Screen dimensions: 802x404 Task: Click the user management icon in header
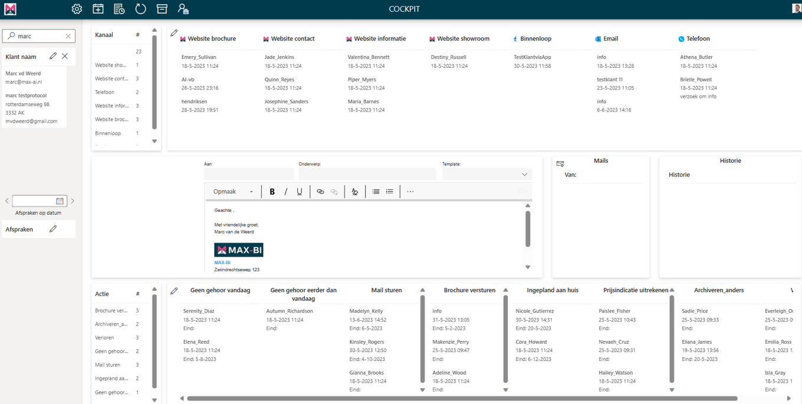tap(183, 9)
